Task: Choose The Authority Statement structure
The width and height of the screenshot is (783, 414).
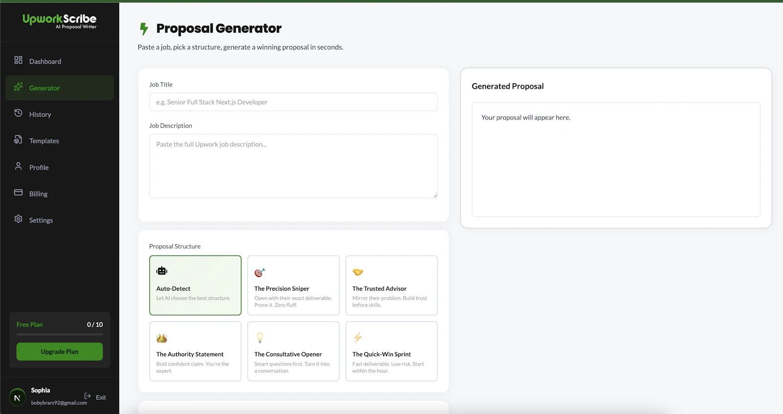Action: (x=195, y=351)
